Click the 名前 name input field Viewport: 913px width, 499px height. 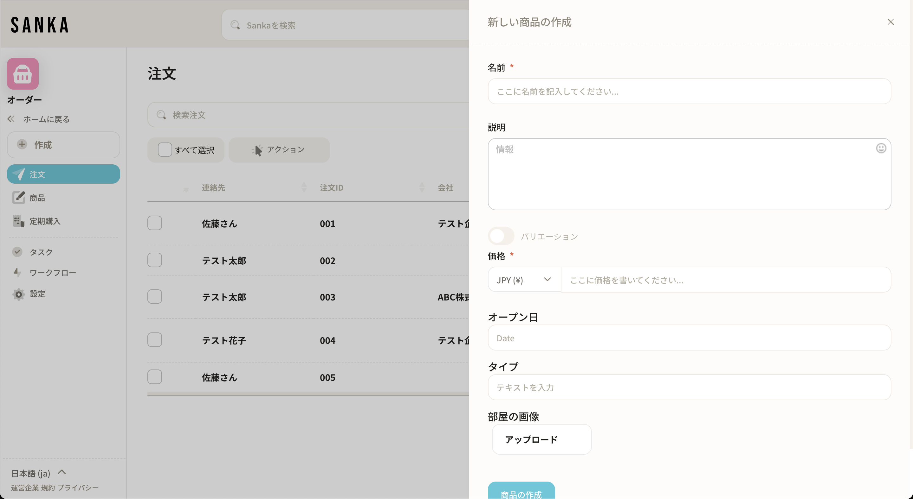689,91
